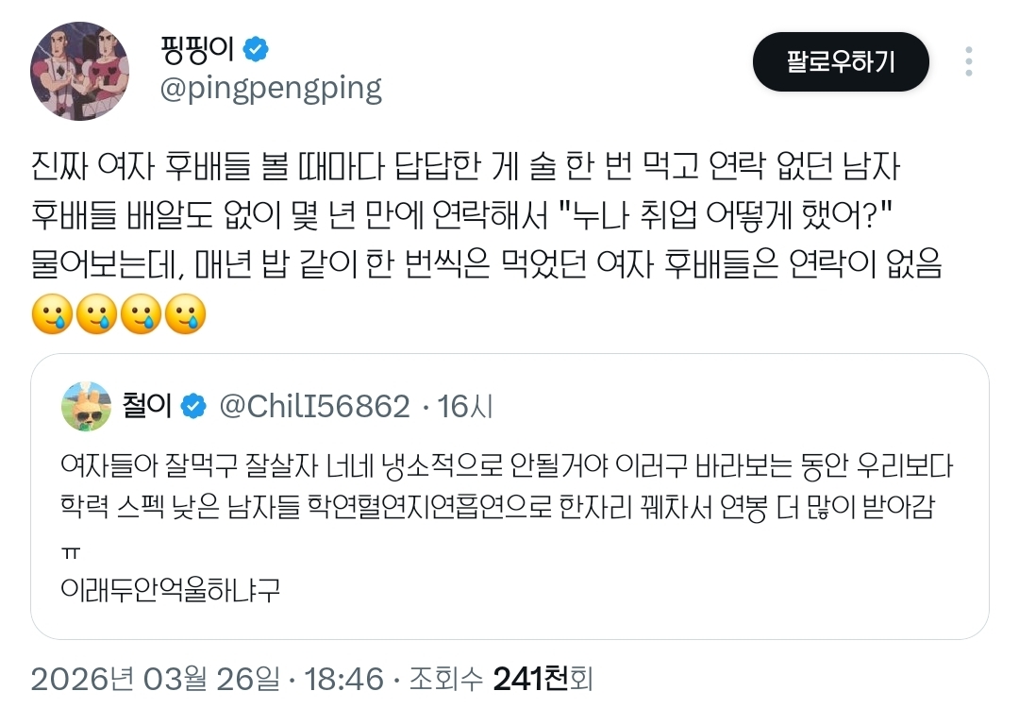Open the more options three-dot menu
Screen dimensions: 1019x725
tap(968, 61)
